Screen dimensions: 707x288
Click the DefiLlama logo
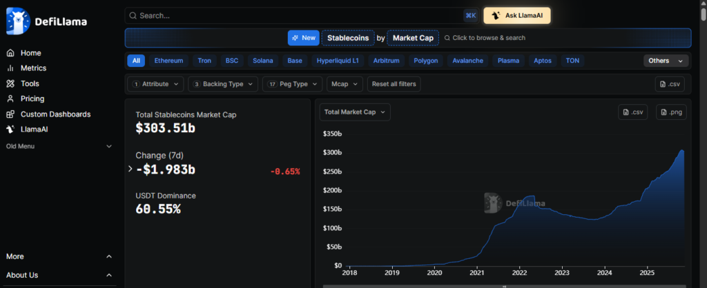click(x=47, y=21)
